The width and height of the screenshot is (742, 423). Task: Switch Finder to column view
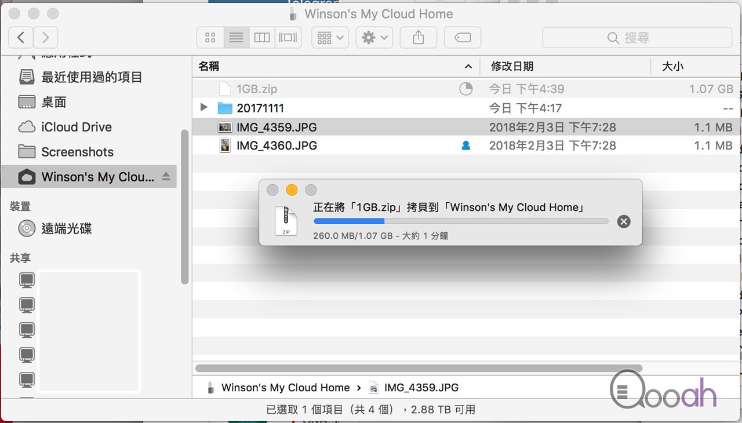[262, 38]
